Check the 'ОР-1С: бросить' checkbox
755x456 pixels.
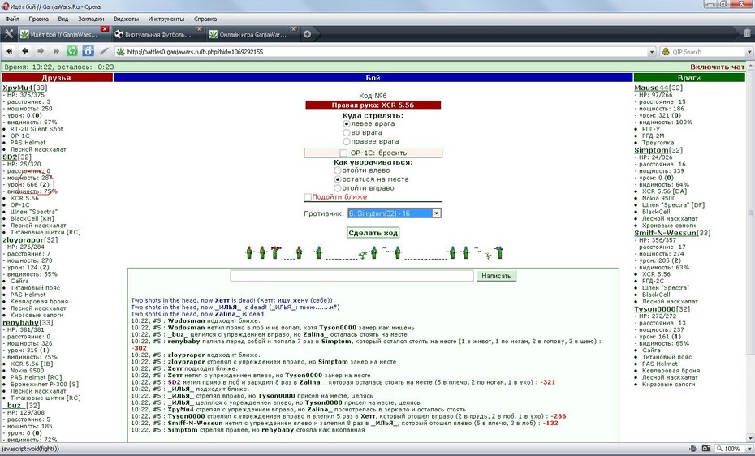click(x=343, y=153)
